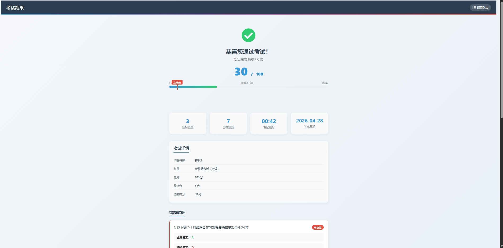503x248 pixels.
Task: Click the 答错题数 statistic card showing 7
Action: point(228,123)
